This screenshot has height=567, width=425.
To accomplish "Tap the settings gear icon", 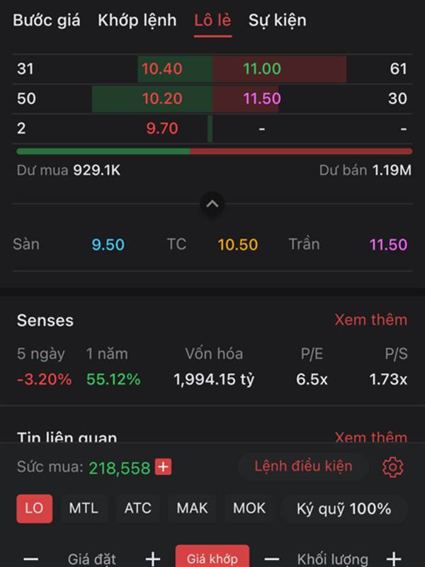I will 392,467.
